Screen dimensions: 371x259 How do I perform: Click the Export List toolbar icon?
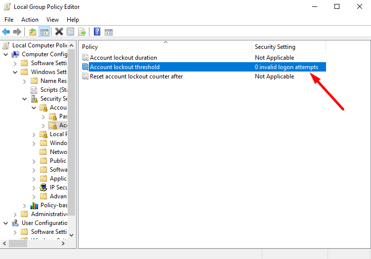pos(82,32)
